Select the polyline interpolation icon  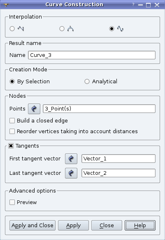(x=21, y=28)
